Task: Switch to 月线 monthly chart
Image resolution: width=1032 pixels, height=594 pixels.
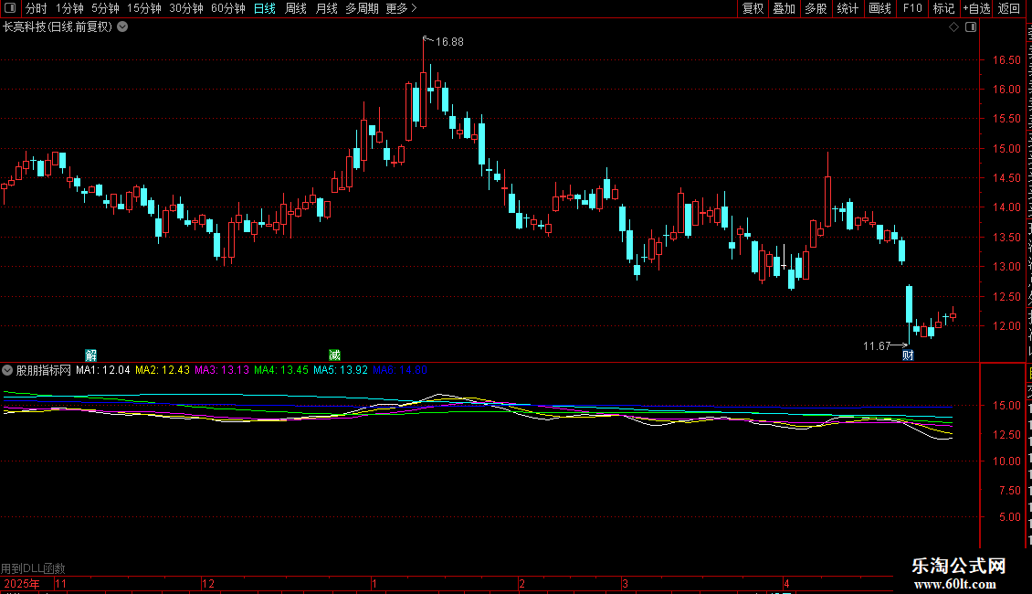Action: 326,8
